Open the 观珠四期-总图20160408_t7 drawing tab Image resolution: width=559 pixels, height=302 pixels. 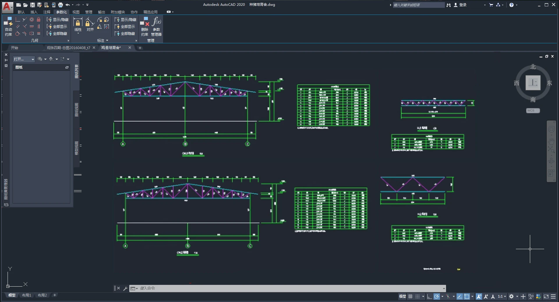click(x=68, y=48)
